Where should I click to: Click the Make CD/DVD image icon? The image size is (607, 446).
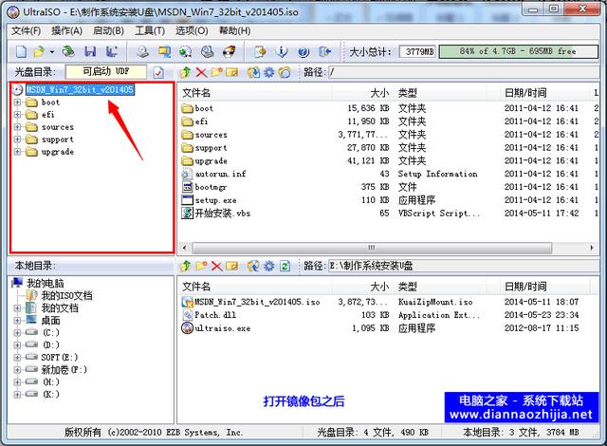pyautogui.click(x=143, y=51)
